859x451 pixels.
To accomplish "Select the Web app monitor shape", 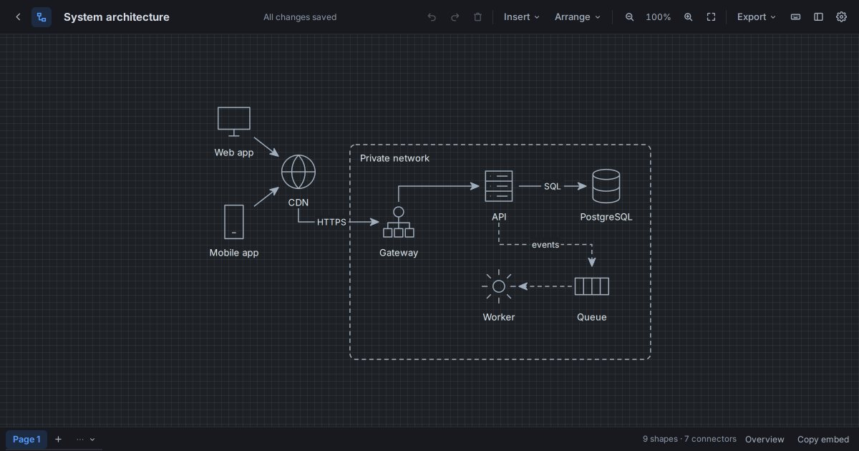I will click(x=234, y=122).
